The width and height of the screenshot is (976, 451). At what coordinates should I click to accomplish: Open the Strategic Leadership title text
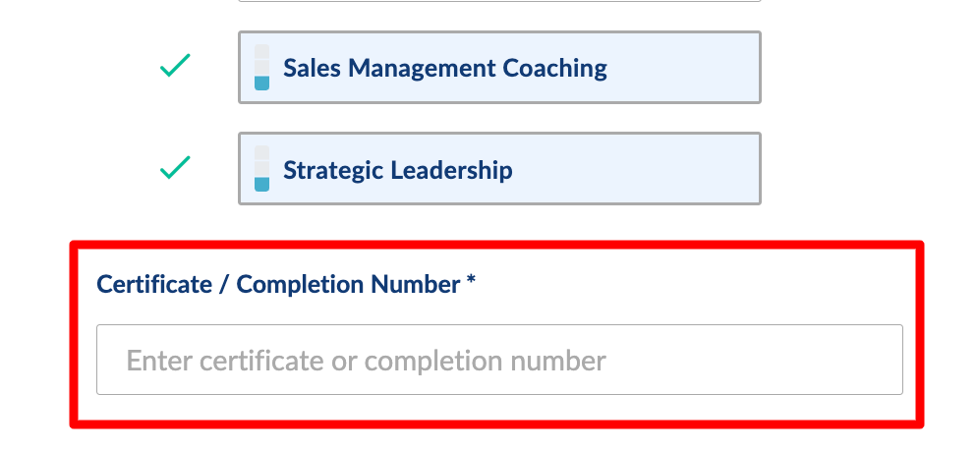(397, 170)
